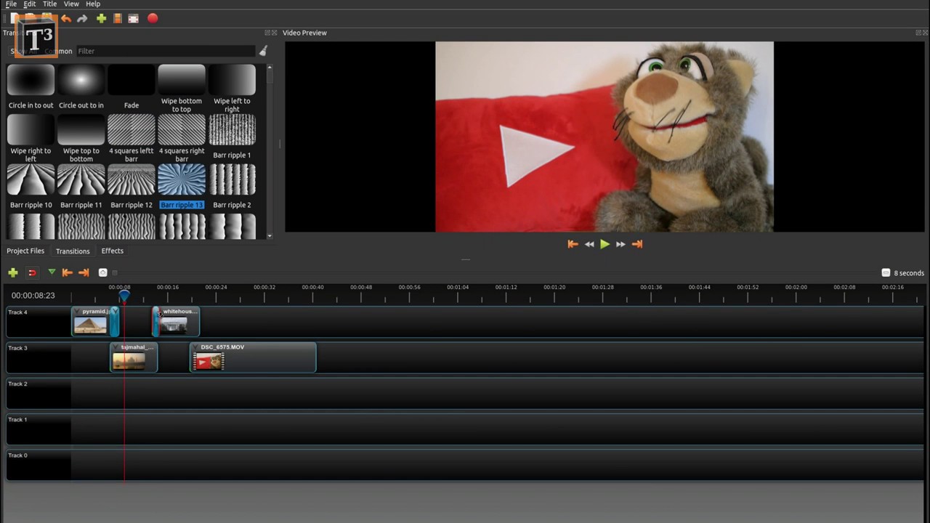Click the timeline zoom slider handle

click(x=114, y=273)
